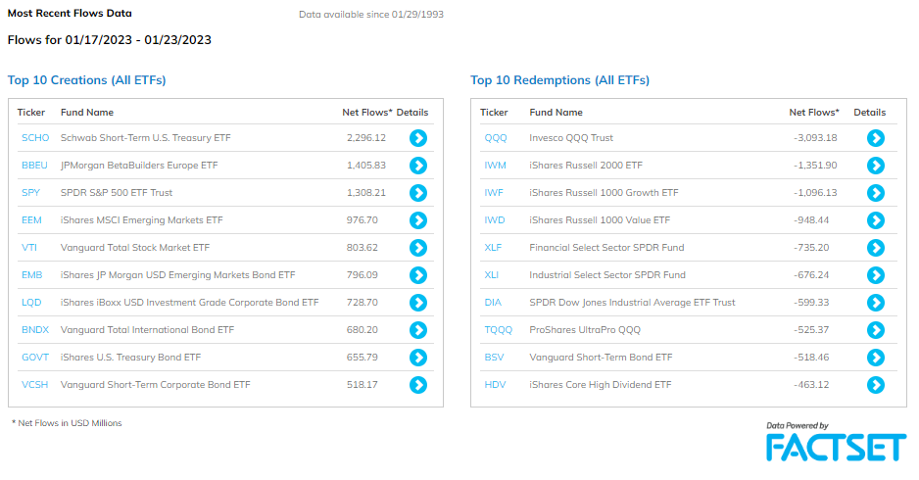Screen dimensions: 919x480
Task: Open details arrow for EEM row
Action: pos(418,220)
